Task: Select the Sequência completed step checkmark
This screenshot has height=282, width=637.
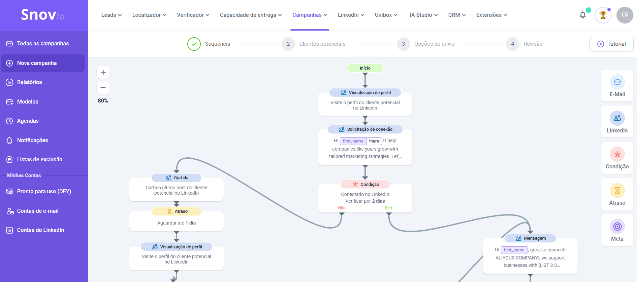Action: (x=194, y=44)
